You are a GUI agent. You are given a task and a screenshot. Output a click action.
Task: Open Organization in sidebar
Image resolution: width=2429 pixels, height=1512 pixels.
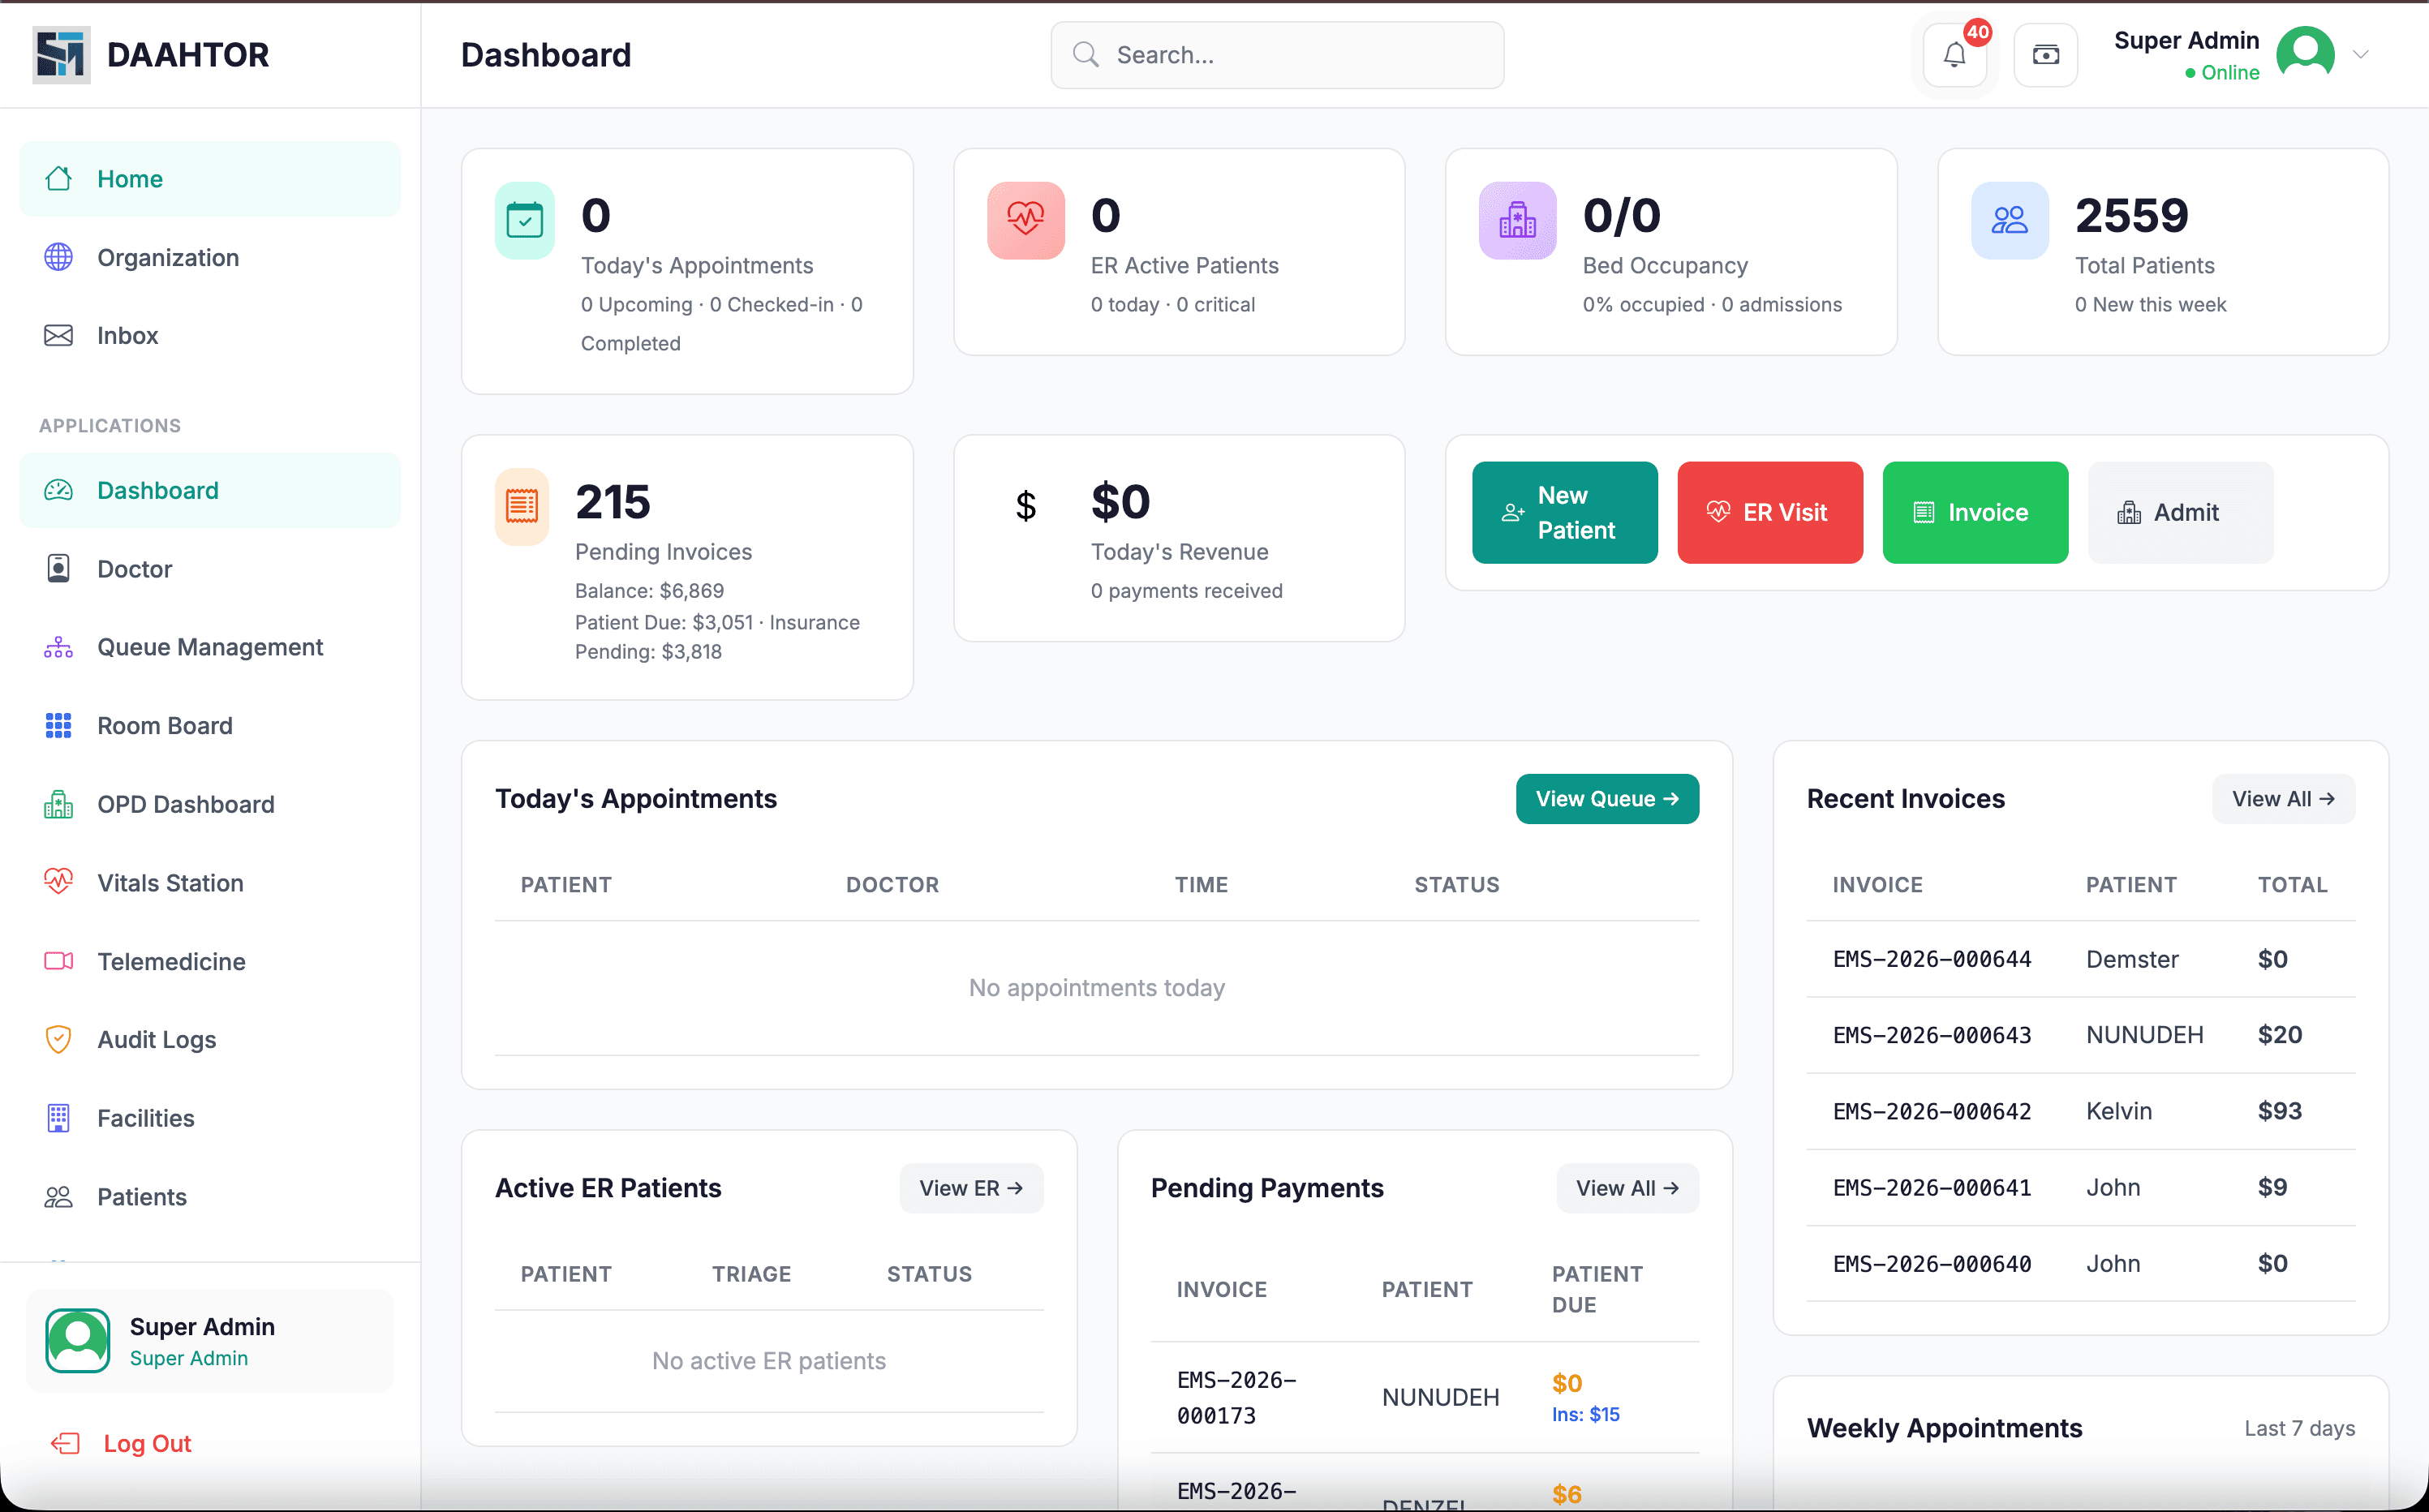210,257
